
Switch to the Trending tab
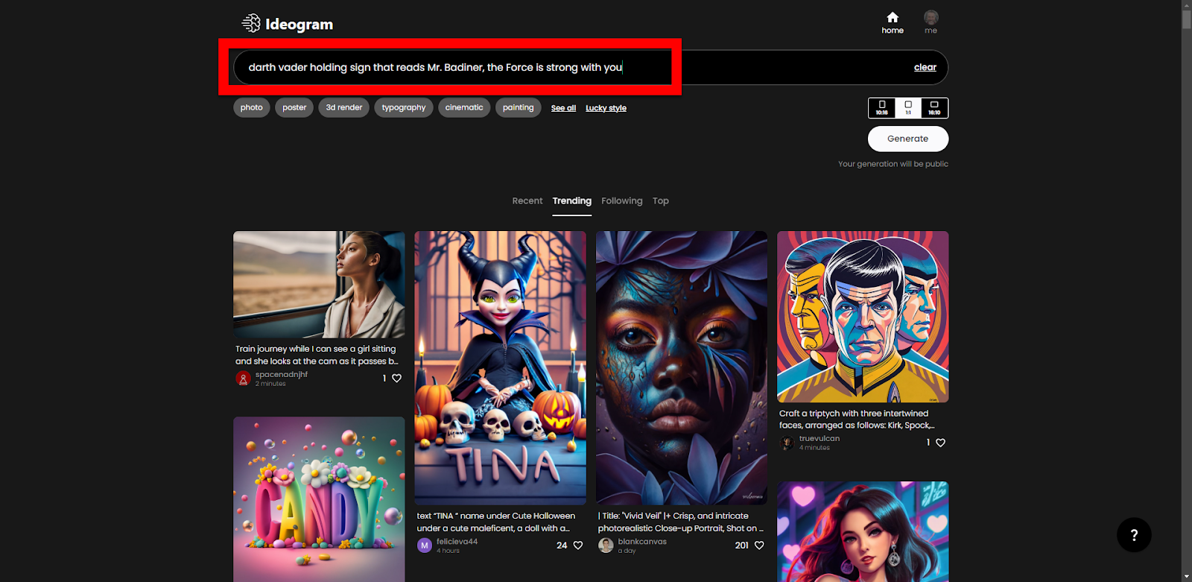[x=572, y=200]
